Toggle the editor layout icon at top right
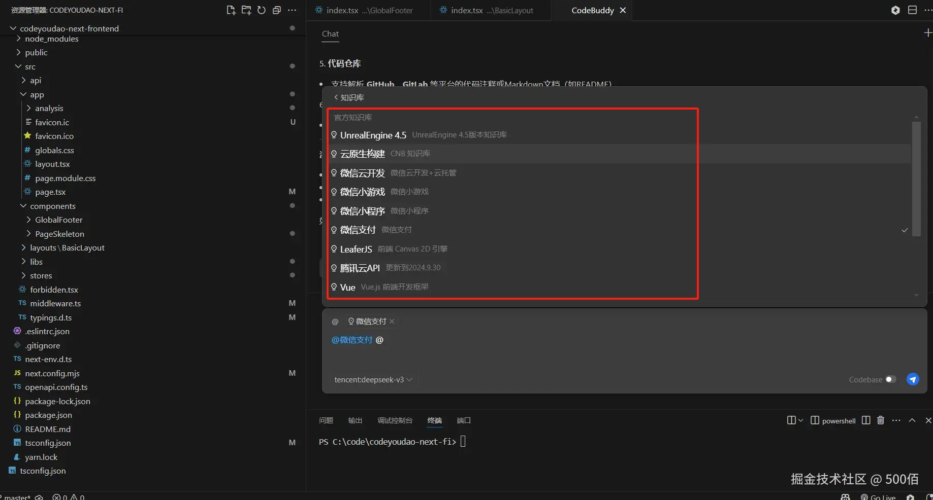The height and width of the screenshot is (500, 933). click(912, 10)
